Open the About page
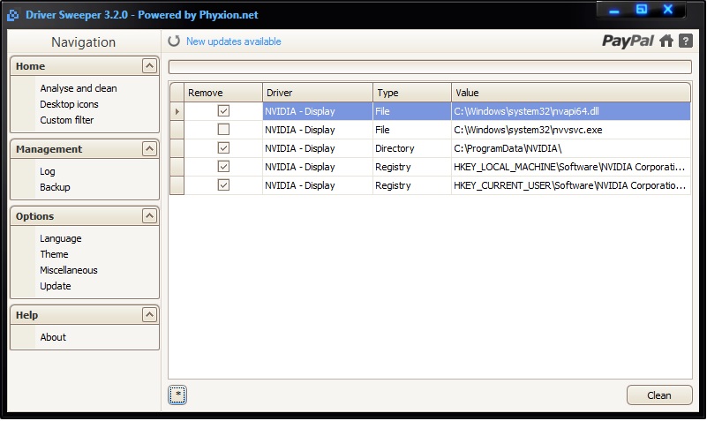Image resolution: width=707 pixels, height=421 pixels. (x=53, y=337)
